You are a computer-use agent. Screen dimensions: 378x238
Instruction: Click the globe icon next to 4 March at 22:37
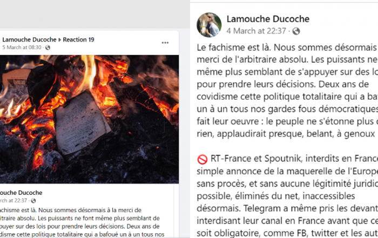click(x=296, y=31)
